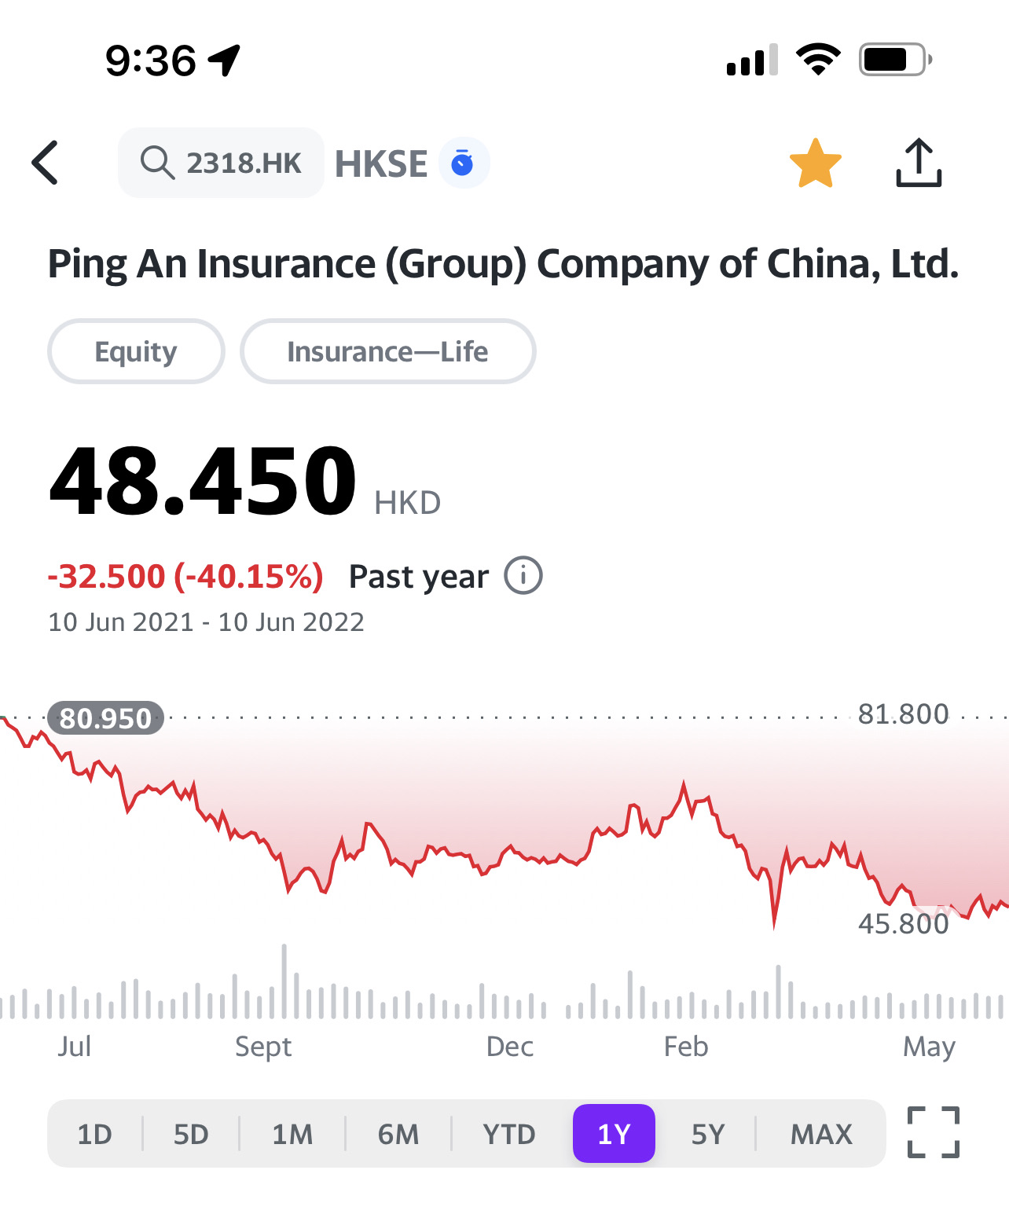
Task: Open the fullscreen chart icon
Action: 934,1132
